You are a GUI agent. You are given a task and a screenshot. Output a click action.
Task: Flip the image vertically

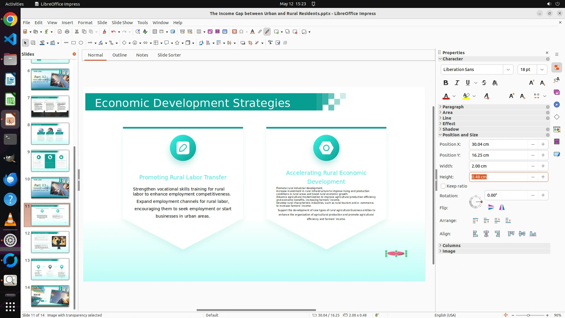pyautogui.click(x=491, y=208)
